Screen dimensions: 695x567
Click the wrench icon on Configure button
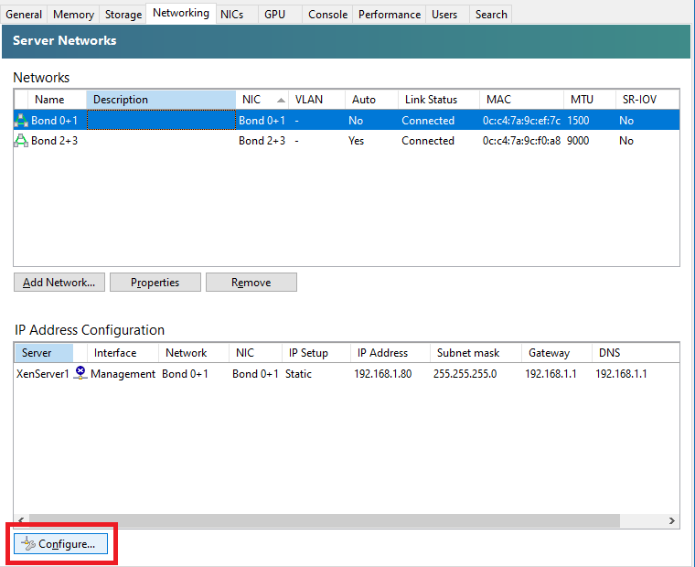[28, 544]
